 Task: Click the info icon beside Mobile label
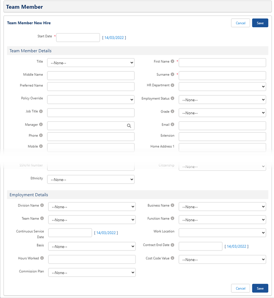click(41, 146)
